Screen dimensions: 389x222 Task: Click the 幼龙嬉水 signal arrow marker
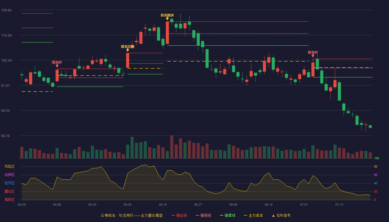(167, 19)
